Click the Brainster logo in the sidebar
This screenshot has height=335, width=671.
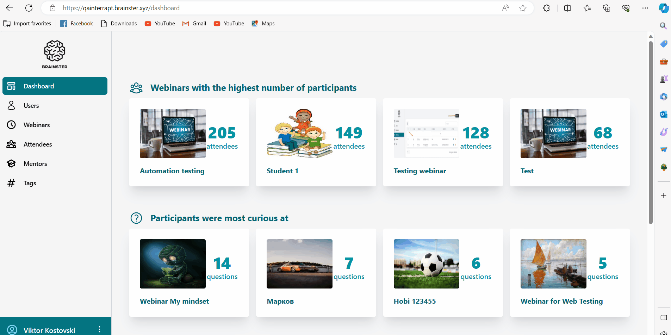coord(55,54)
